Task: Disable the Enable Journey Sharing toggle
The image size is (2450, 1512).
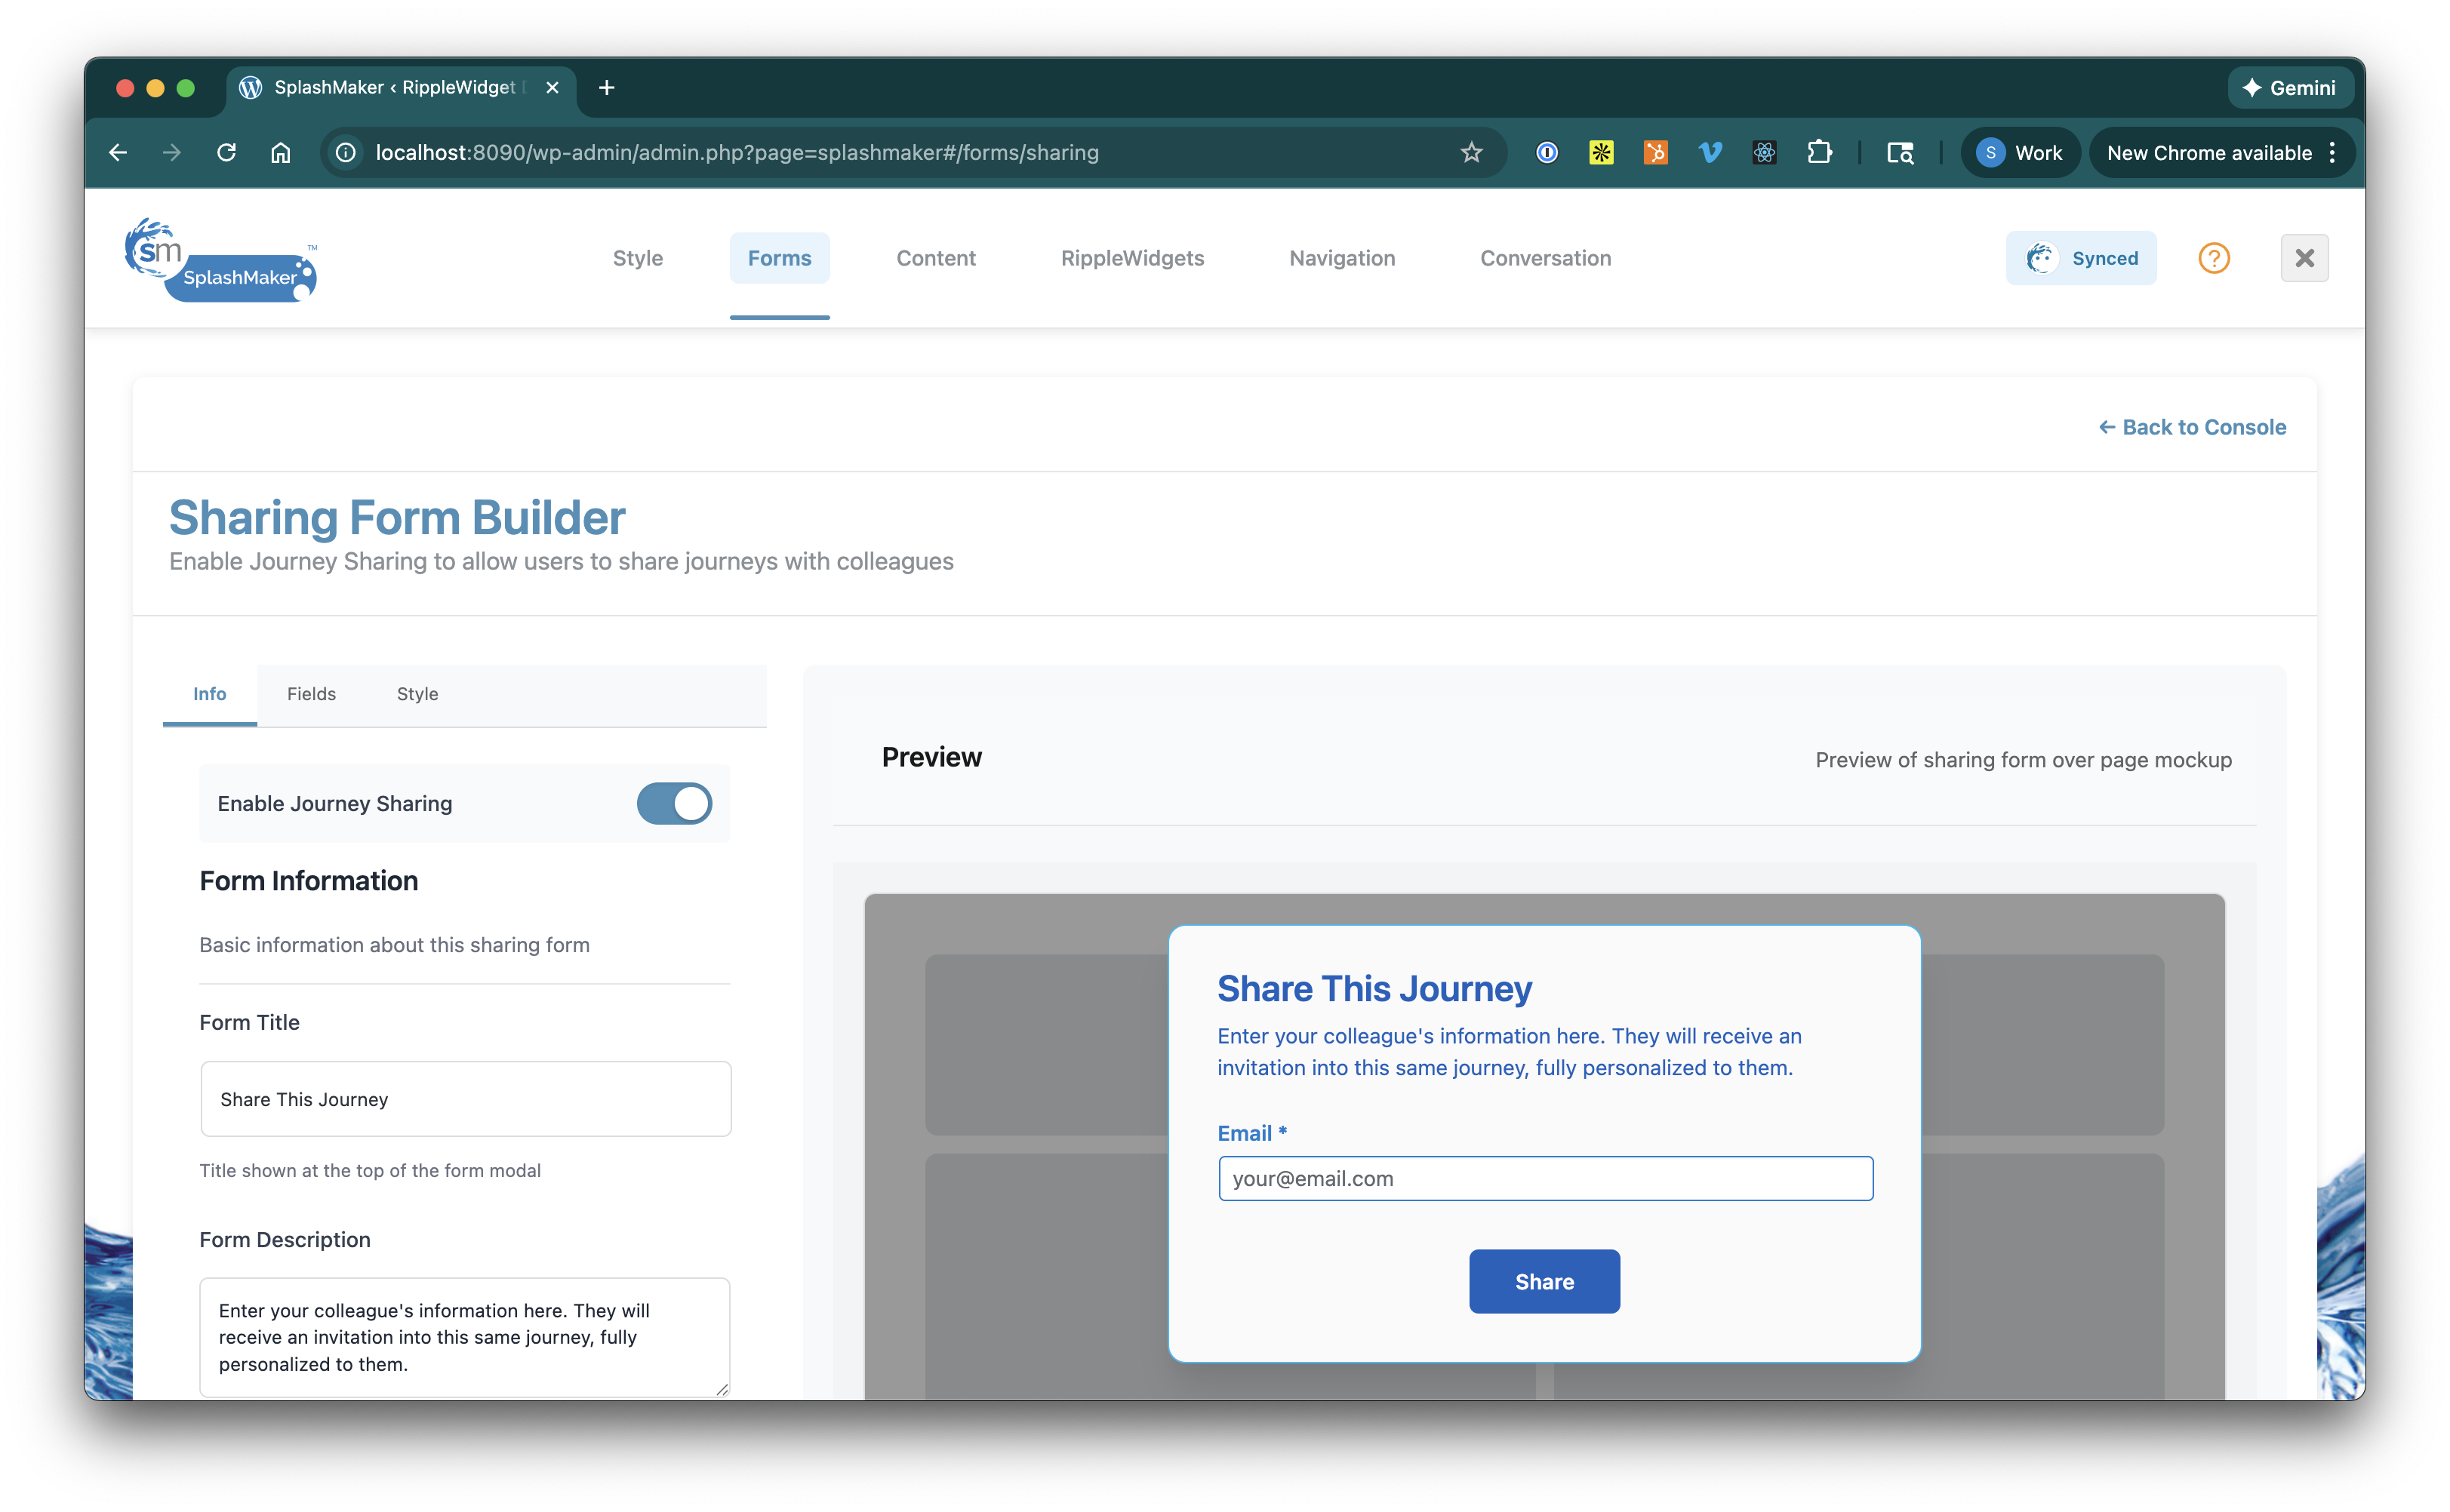Action: point(674,803)
